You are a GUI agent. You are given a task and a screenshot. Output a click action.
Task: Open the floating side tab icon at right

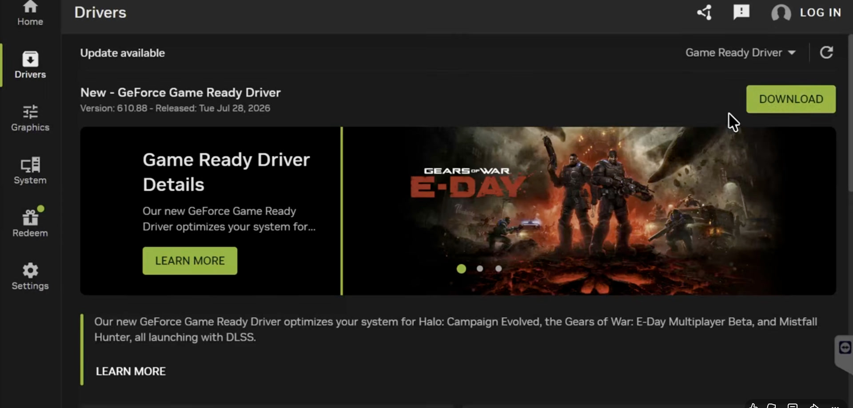(x=844, y=348)
